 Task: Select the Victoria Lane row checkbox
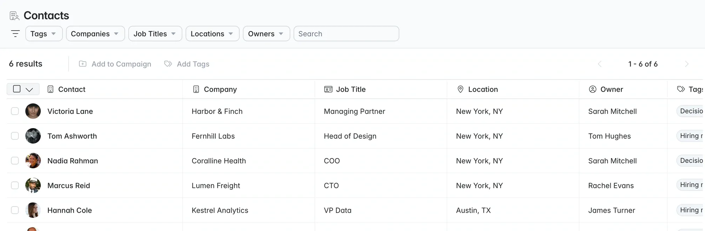coord(15,111)
